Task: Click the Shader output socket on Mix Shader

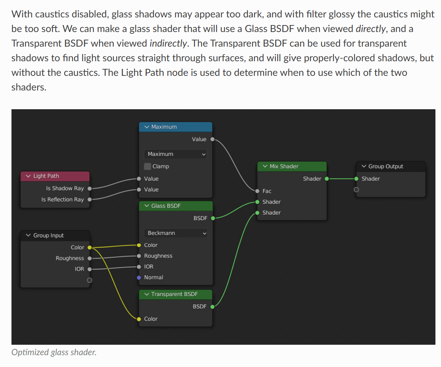Action: click(326, 178)
